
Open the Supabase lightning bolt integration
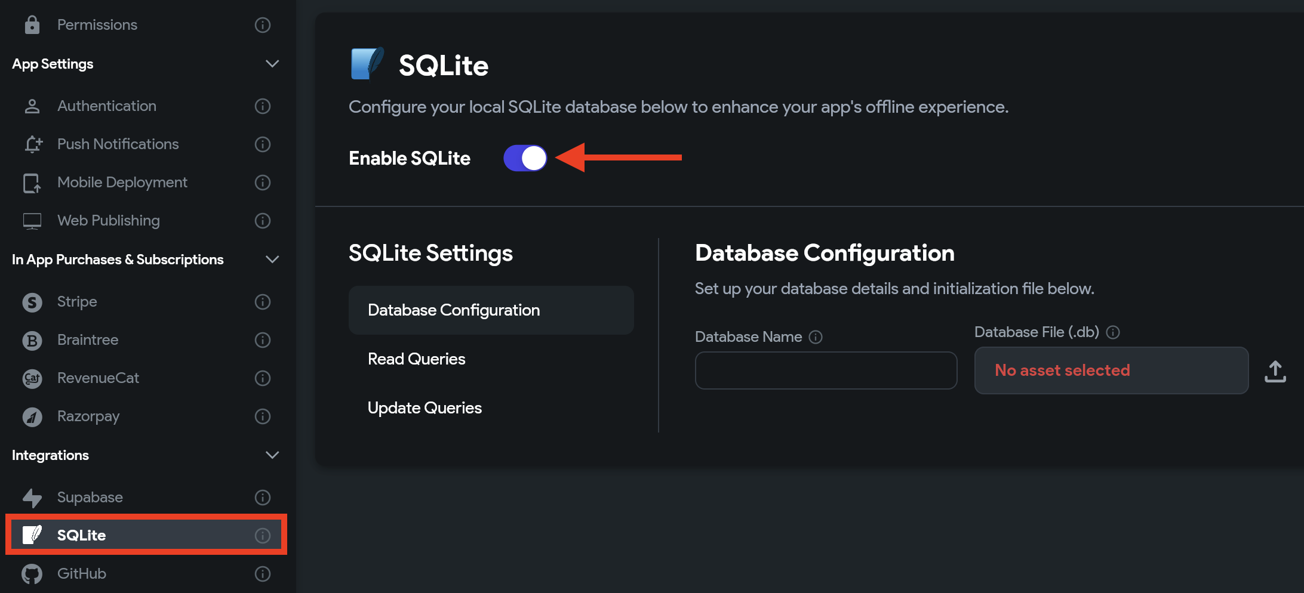click(32, 498)
